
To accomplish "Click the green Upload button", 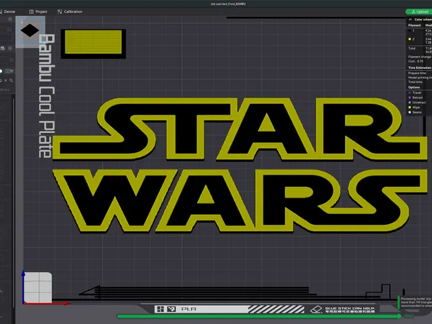I will [x=419, y=11].
